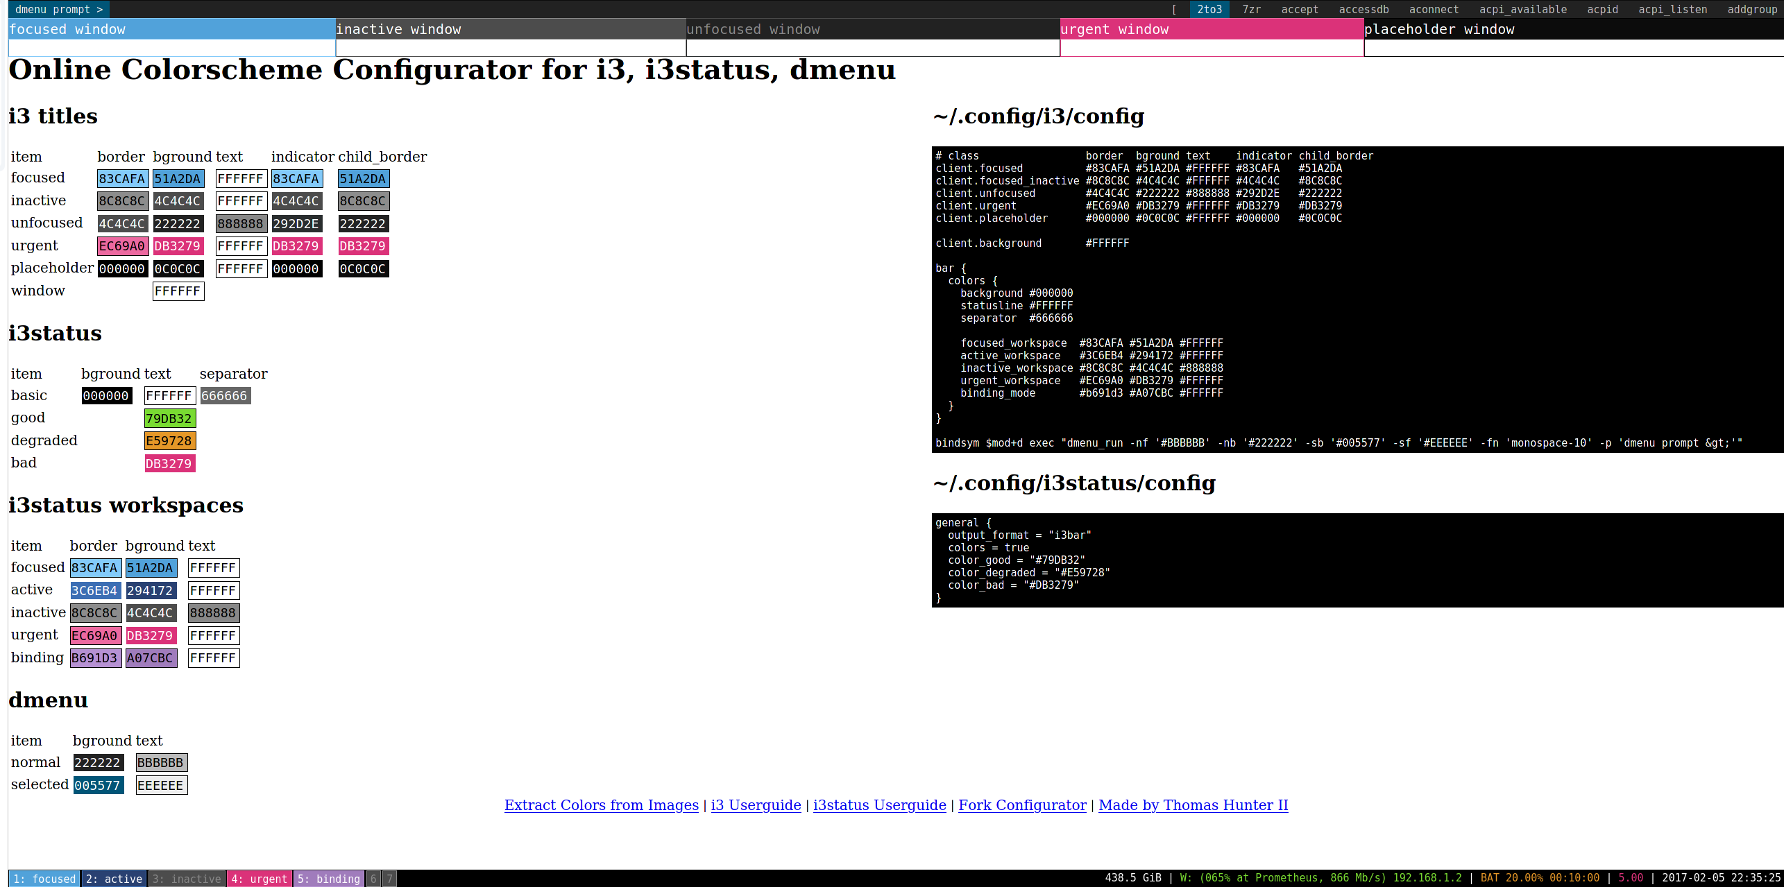Pick acpid from the dmenu list
The height and width of the screenshot is (887, 1784).
1602,9
